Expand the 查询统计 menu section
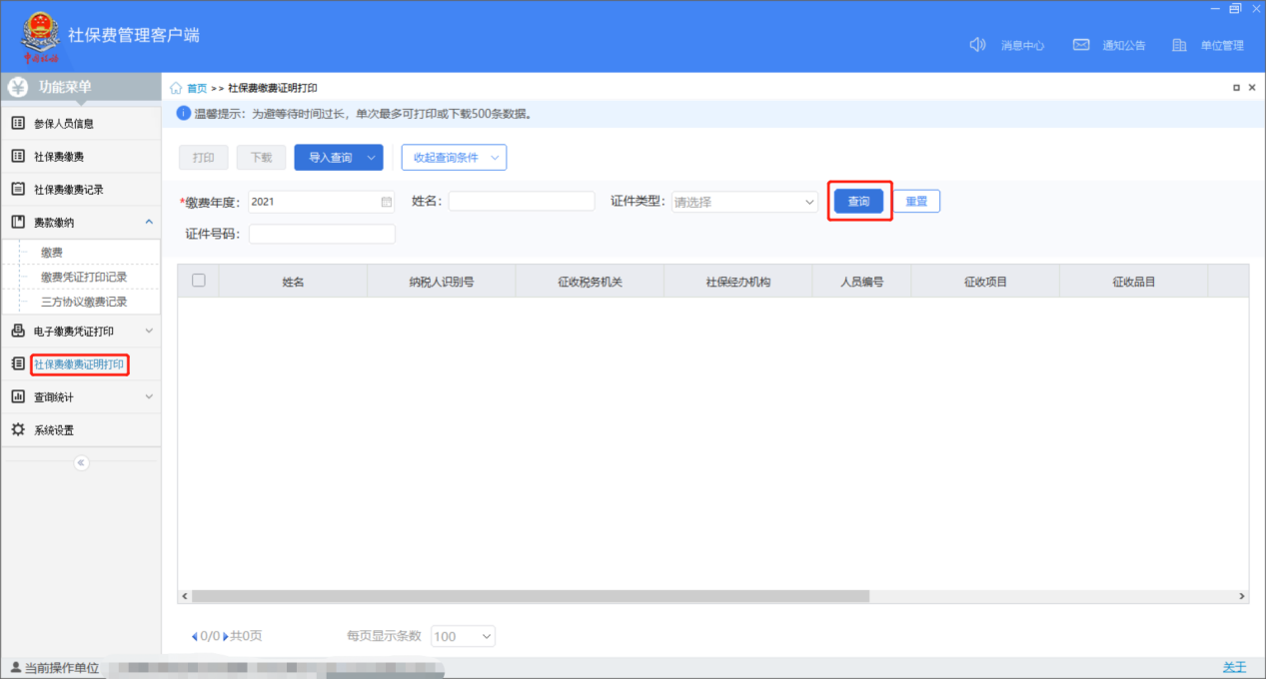 (x=149, y=396)
